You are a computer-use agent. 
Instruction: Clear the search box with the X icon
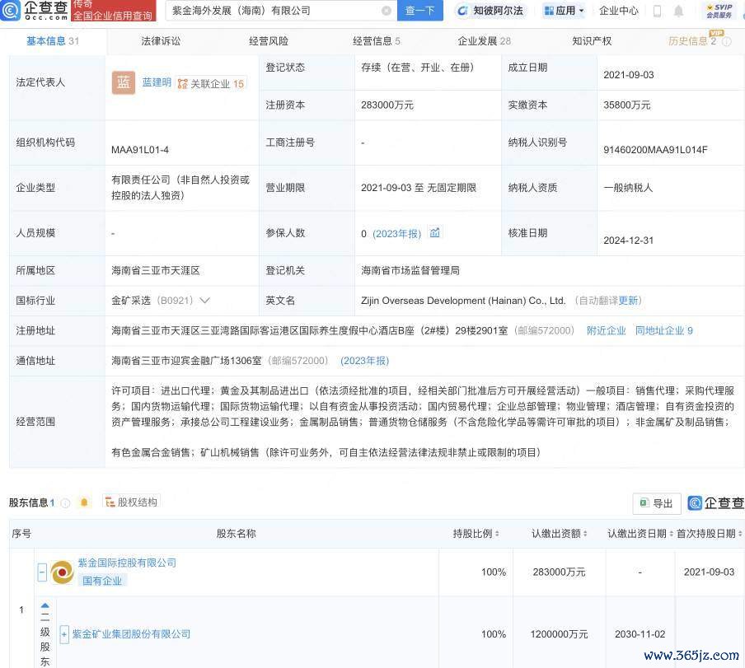[x=387, y=11]
